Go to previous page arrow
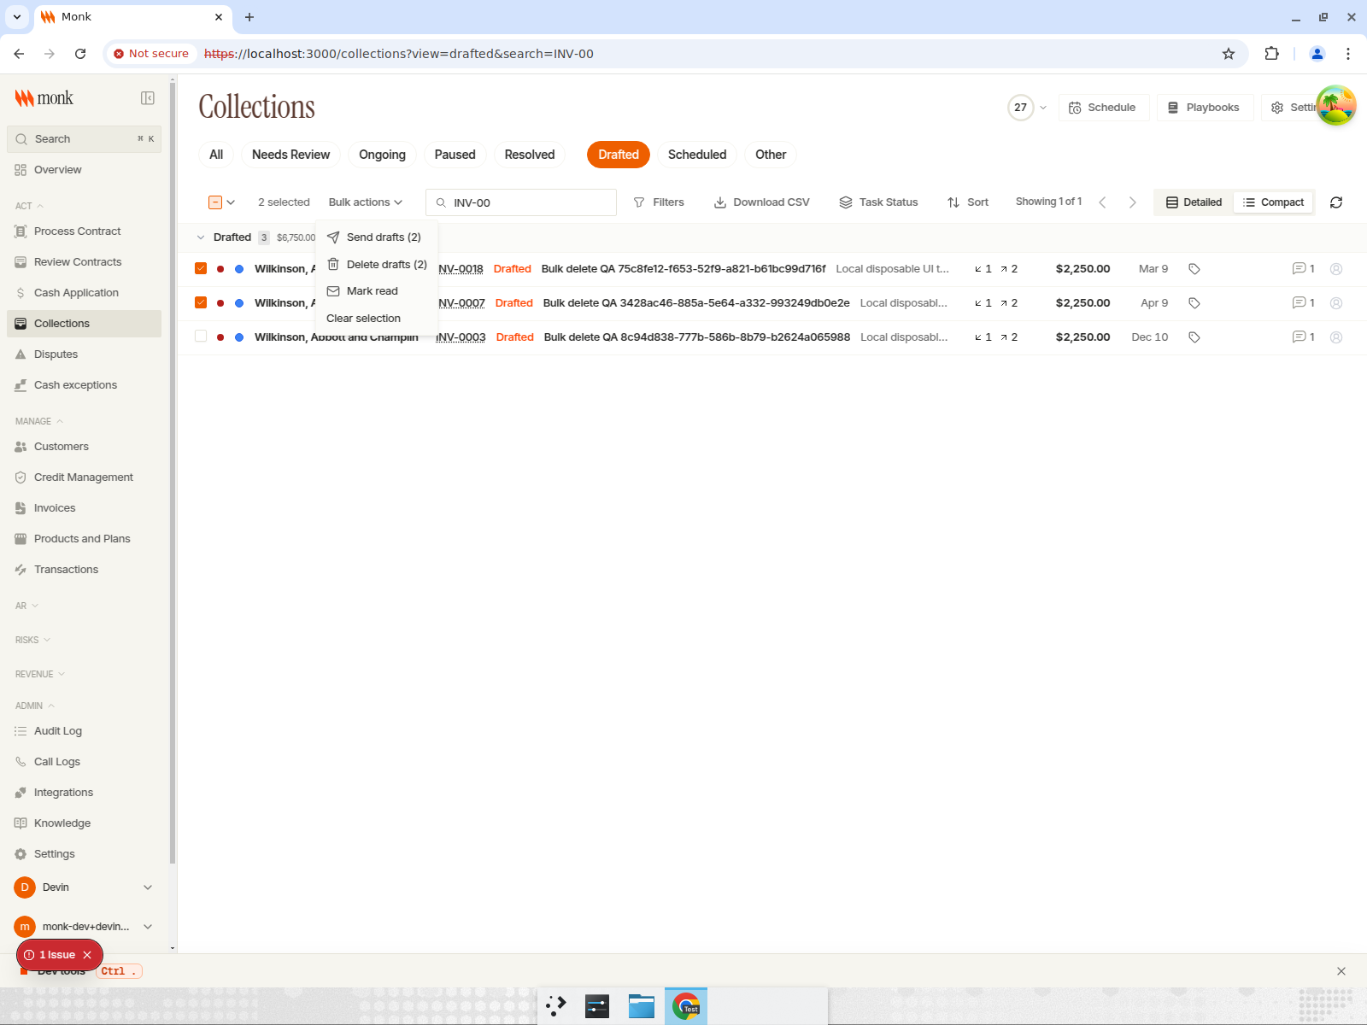The width and height of the screenshot is (1367, 1025). tap(1102, 202)
